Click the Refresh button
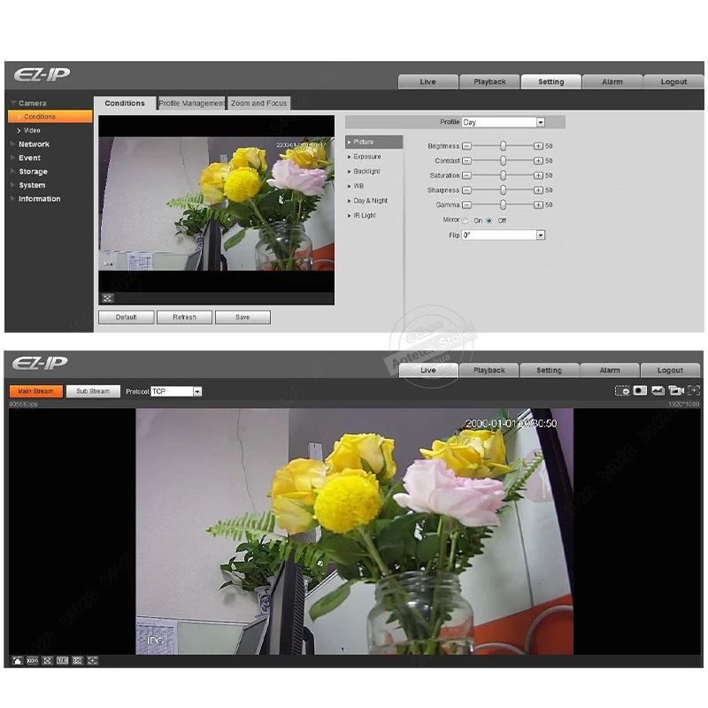708x708 pixels. tap(185, 318)
